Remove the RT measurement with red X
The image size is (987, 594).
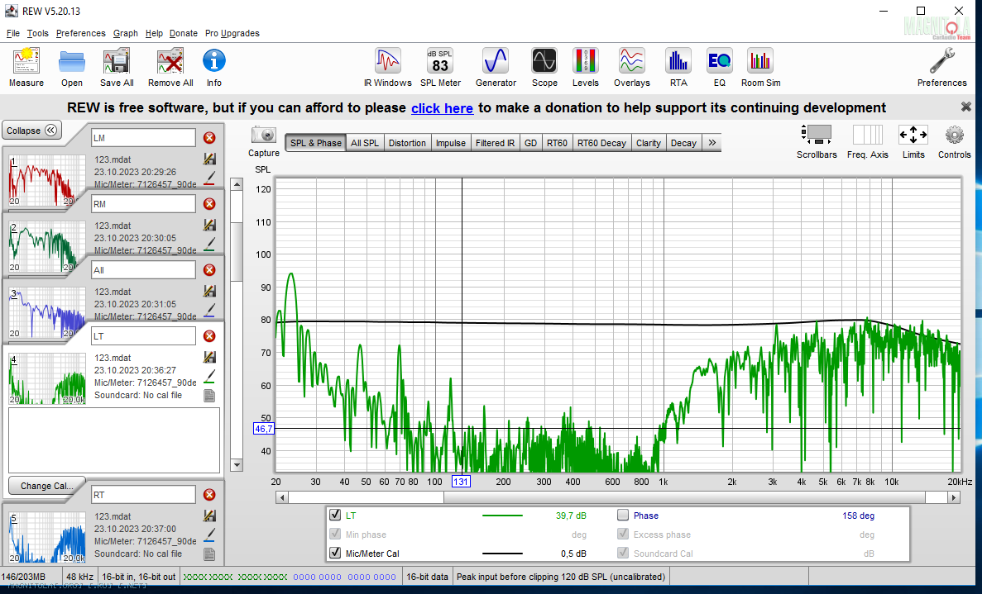pyautogui.click(x=209, y=495)
